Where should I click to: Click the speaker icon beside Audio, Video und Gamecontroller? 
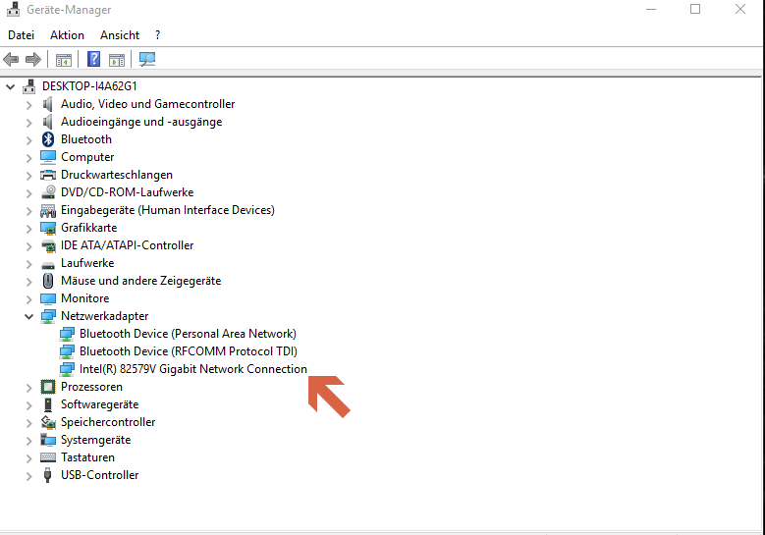point(47,104)
